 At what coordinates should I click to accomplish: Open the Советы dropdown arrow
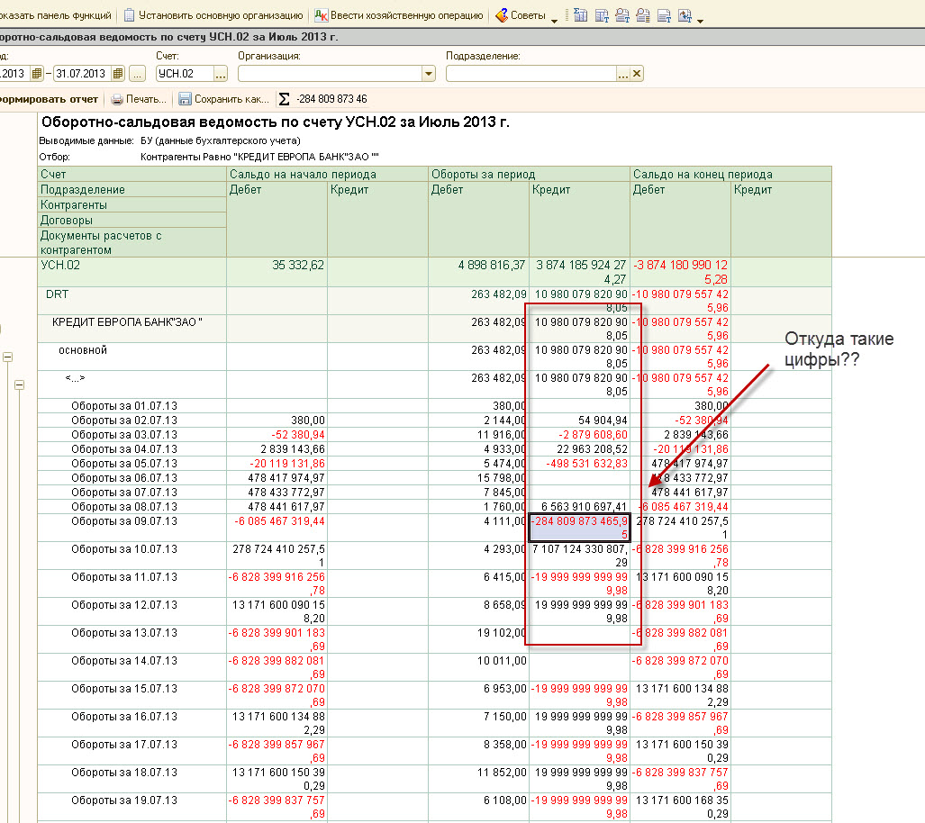click(554, 18)
